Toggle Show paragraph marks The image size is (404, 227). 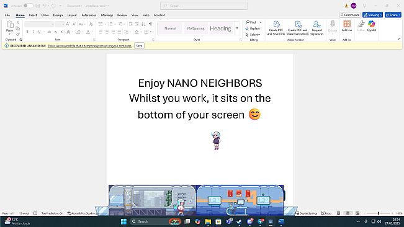[150, 24]
